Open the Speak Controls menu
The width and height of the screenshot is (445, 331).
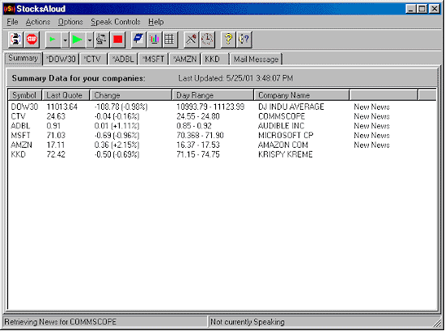[x=116, y=22]
